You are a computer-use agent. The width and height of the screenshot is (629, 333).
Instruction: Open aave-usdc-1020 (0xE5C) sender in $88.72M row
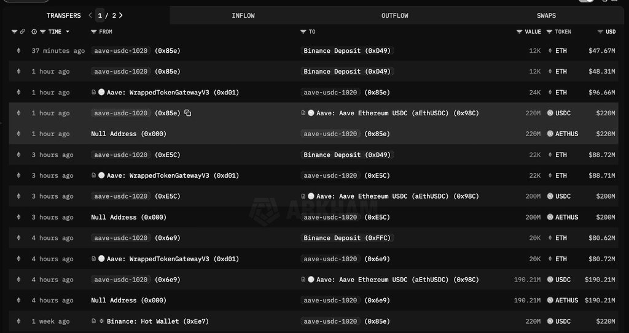tap(136, 155)
